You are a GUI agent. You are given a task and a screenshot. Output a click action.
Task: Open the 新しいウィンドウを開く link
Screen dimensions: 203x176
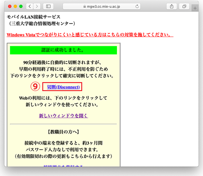(x=63, y=116)
